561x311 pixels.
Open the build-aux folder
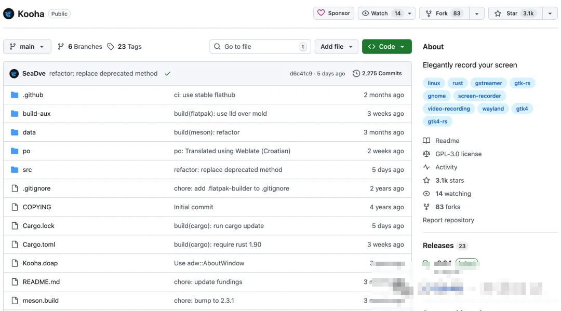pos(36,113)
